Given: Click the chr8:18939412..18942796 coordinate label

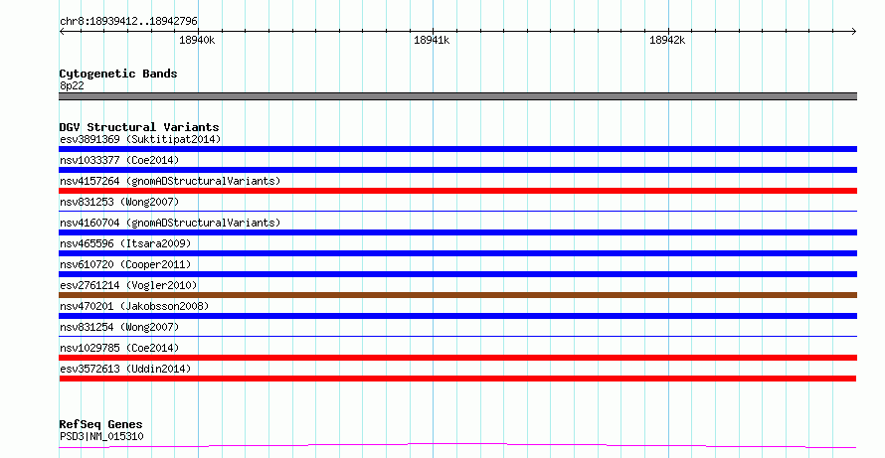Looking at the screenshot, I should point(128,22).
